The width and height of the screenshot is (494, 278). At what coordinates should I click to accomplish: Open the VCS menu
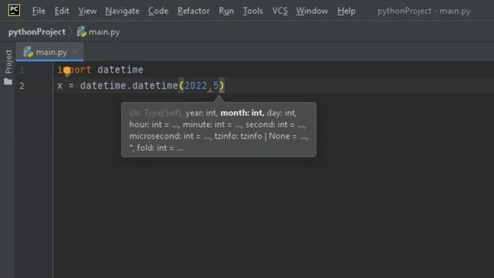click(x=279, y=11)
